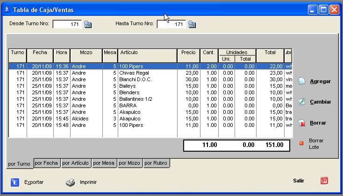Image resolution: width=343 pixels, height=196 pixels.
Task: Select the Chivas Regal row
Action: [147, 73]
